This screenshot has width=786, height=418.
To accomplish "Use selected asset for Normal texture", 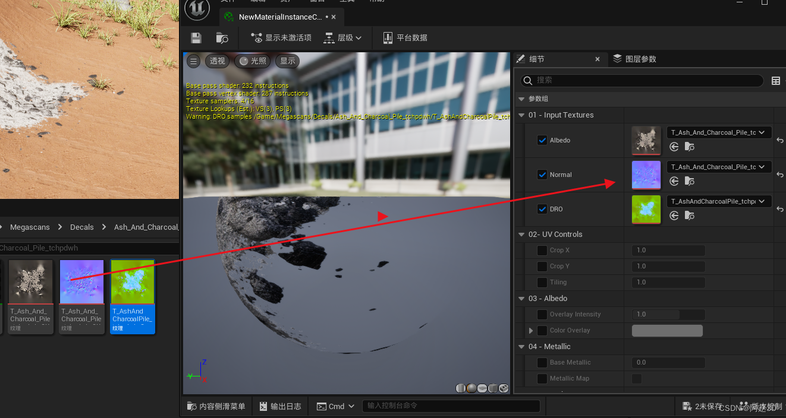I will tap(674, 181).
